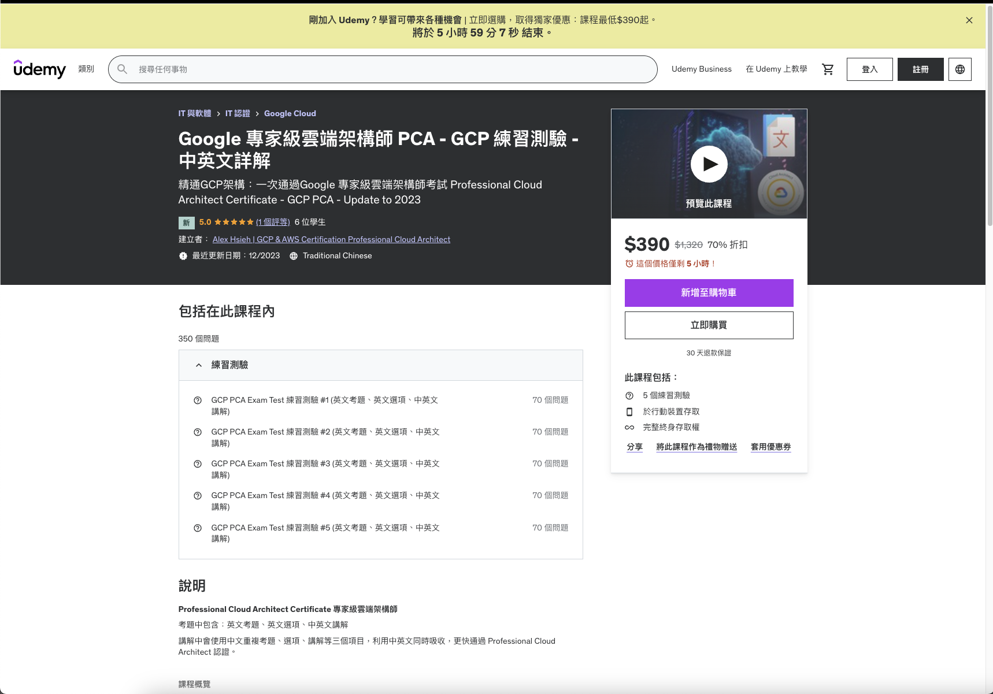Click the 說明 section heading
Image resolution: width=993 pixels, height=694 pixels.
coord(192,586)
